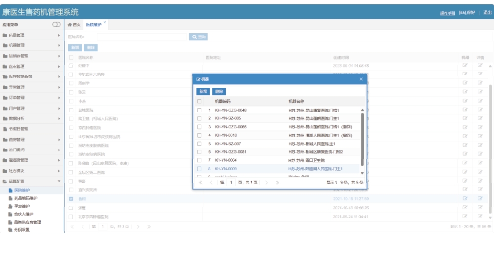Click the file icon beside 节假日管理

5,129
